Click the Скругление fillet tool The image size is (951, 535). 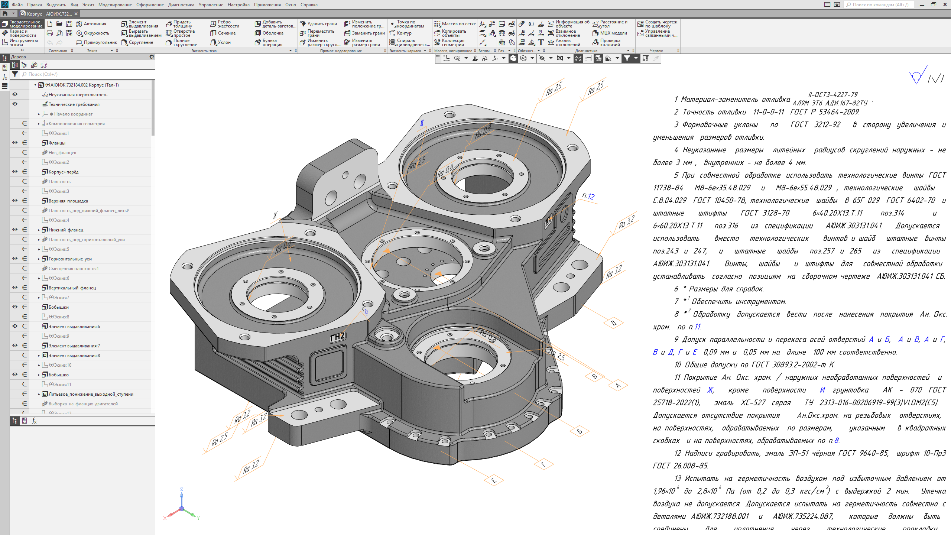pyautogui.click(x=137, y=42)
